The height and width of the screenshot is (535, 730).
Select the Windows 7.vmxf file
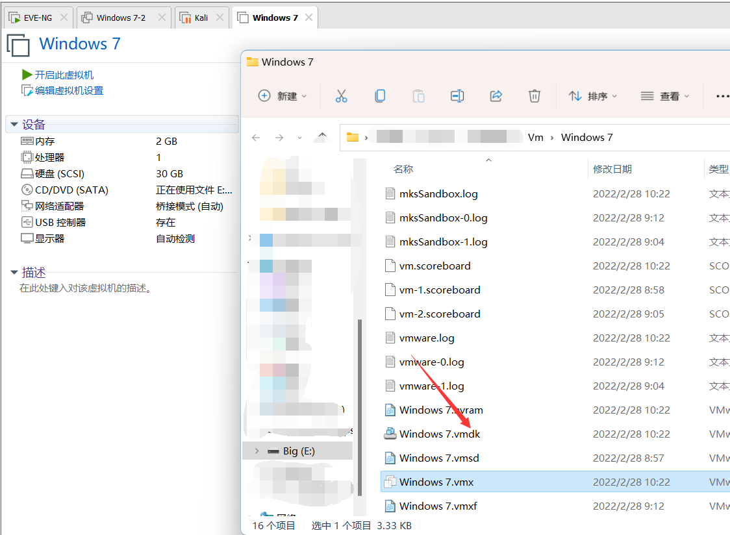tap(438, 506)
